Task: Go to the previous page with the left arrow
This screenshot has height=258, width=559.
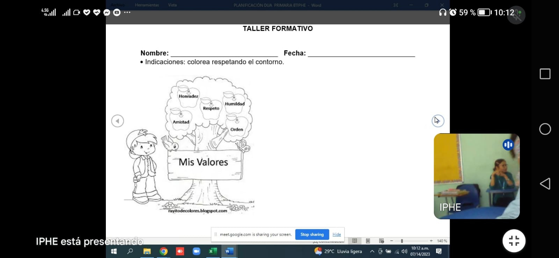Action: pyautogui.click(x=118, y=121)
